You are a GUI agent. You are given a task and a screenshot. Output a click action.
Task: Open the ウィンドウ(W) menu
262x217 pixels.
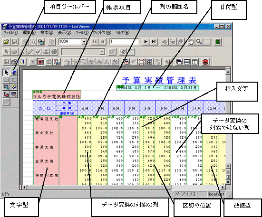(x=102, y=32)
